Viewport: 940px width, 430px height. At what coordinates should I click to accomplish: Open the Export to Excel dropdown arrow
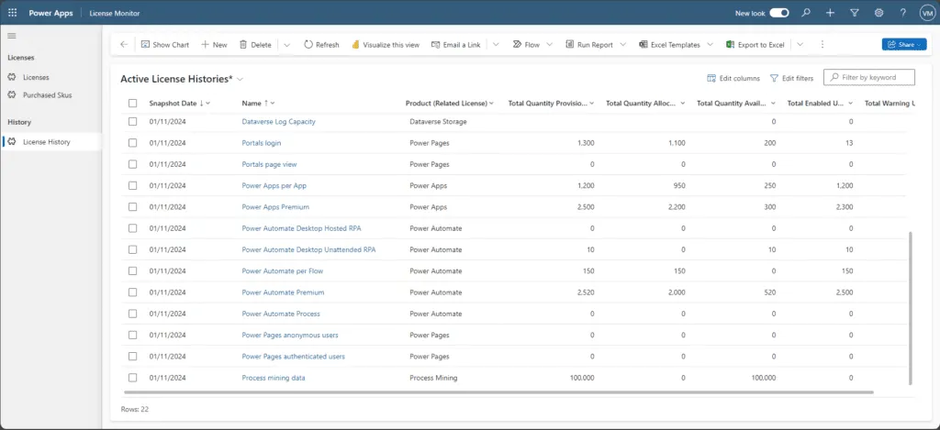[x=800, y=44]
